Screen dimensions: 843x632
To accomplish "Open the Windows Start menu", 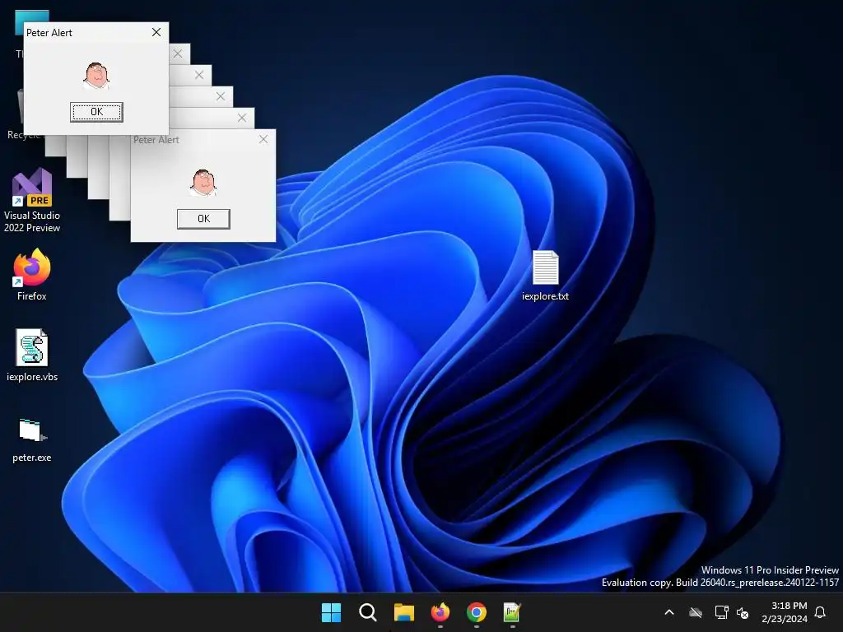I will pos(331,612).
